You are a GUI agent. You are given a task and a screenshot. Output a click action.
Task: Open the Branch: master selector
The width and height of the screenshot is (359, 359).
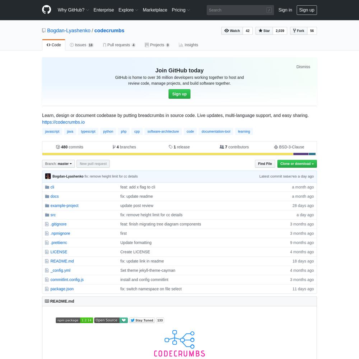click(x=59, y=164)
